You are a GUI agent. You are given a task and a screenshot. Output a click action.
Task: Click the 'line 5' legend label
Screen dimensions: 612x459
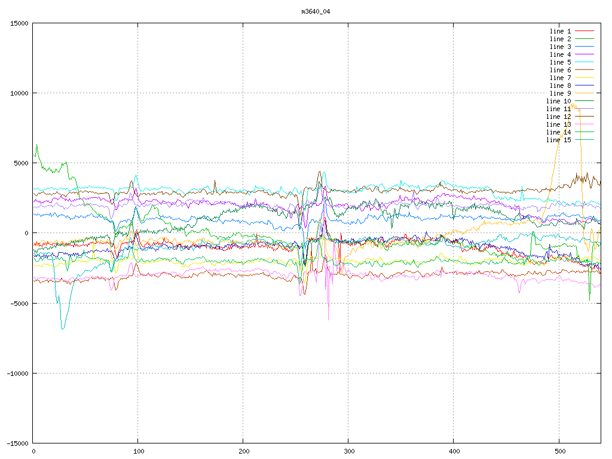[560, 62]
